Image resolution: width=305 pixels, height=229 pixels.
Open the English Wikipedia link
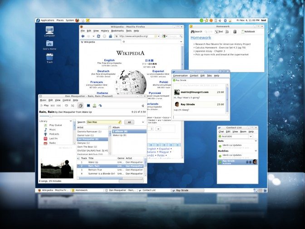109,60
